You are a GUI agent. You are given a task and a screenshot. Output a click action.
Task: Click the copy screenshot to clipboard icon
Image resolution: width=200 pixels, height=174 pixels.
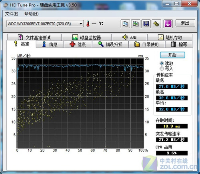(x=136, y=24)
